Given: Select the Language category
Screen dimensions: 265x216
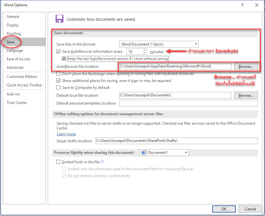Looking at the screenshot, I should coord(24,51).
